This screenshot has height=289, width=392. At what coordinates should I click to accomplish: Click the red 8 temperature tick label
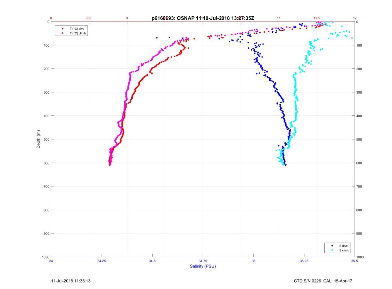click(x=51, y=18)
